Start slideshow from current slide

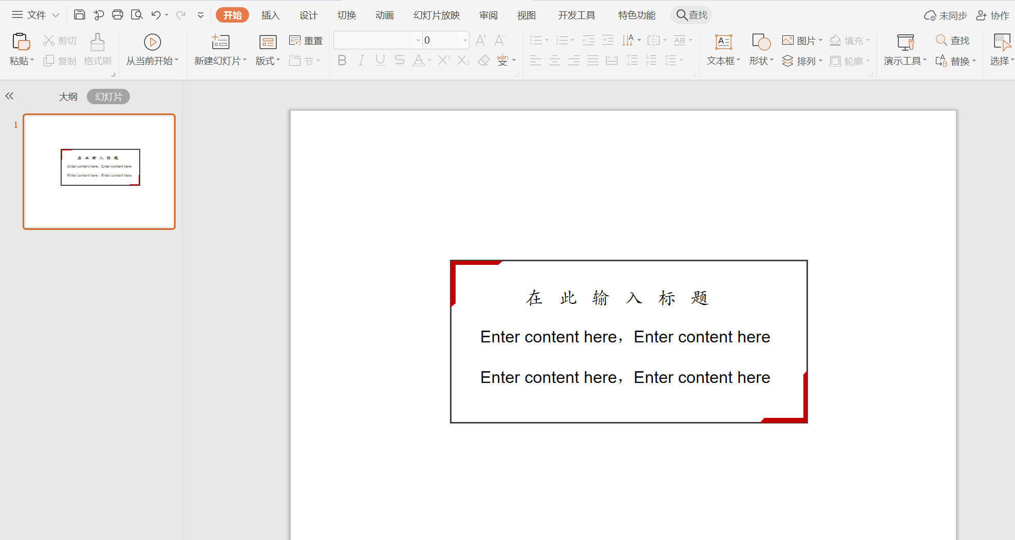tap(152, 42)
